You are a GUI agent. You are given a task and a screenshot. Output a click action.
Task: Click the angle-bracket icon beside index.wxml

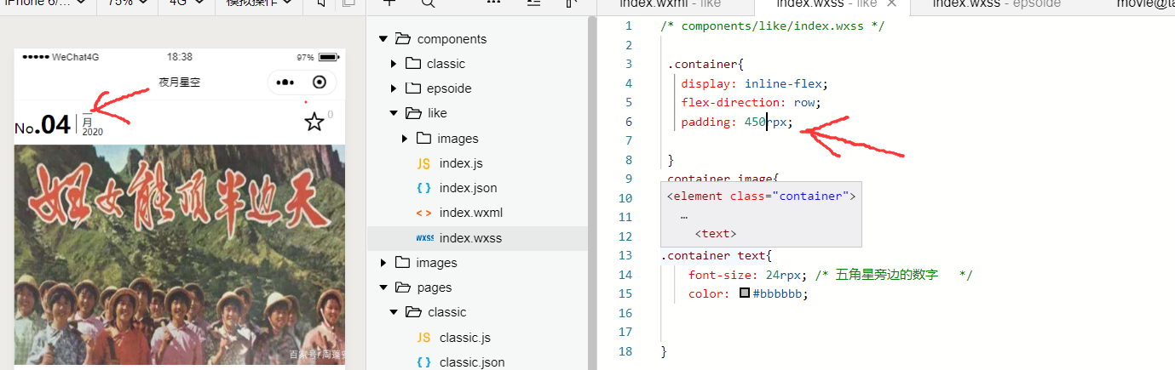tap(423, 213)
